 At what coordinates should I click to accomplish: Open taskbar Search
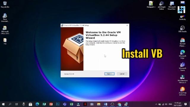pos(10,104)
